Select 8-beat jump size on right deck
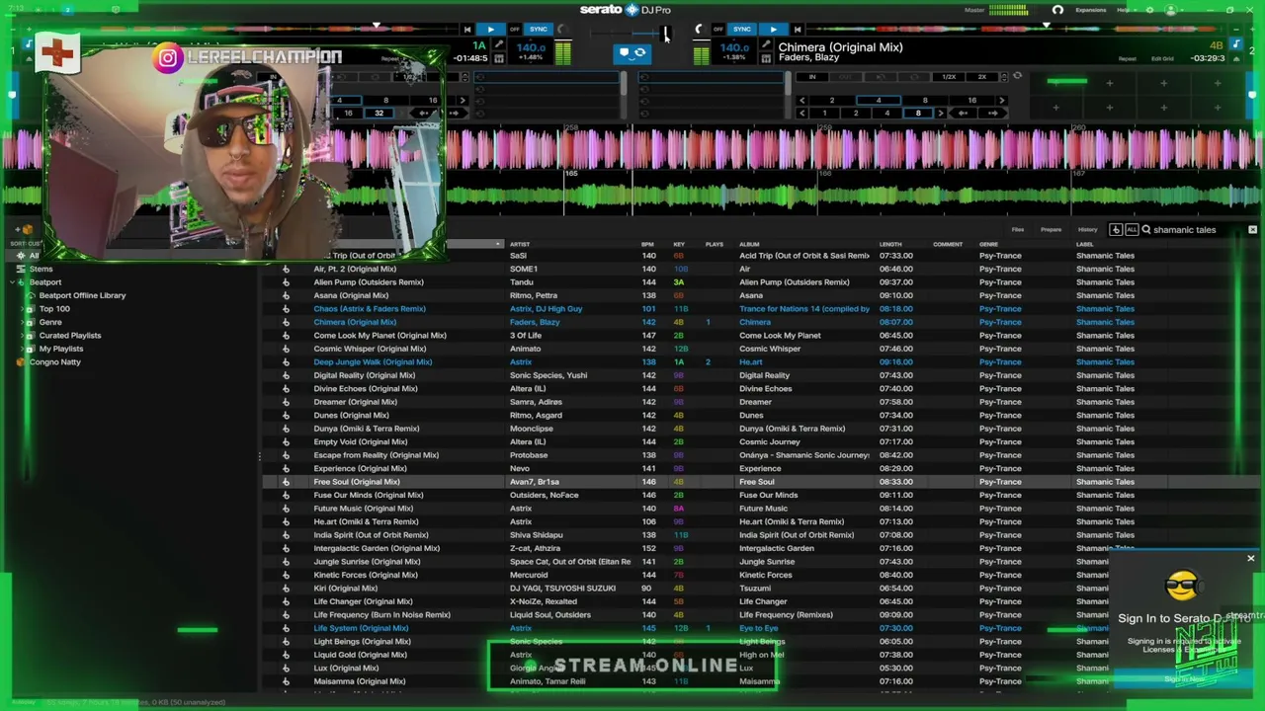Image resolution: width=1265 pixels, height=711 pixels. (x=918, y=114)
